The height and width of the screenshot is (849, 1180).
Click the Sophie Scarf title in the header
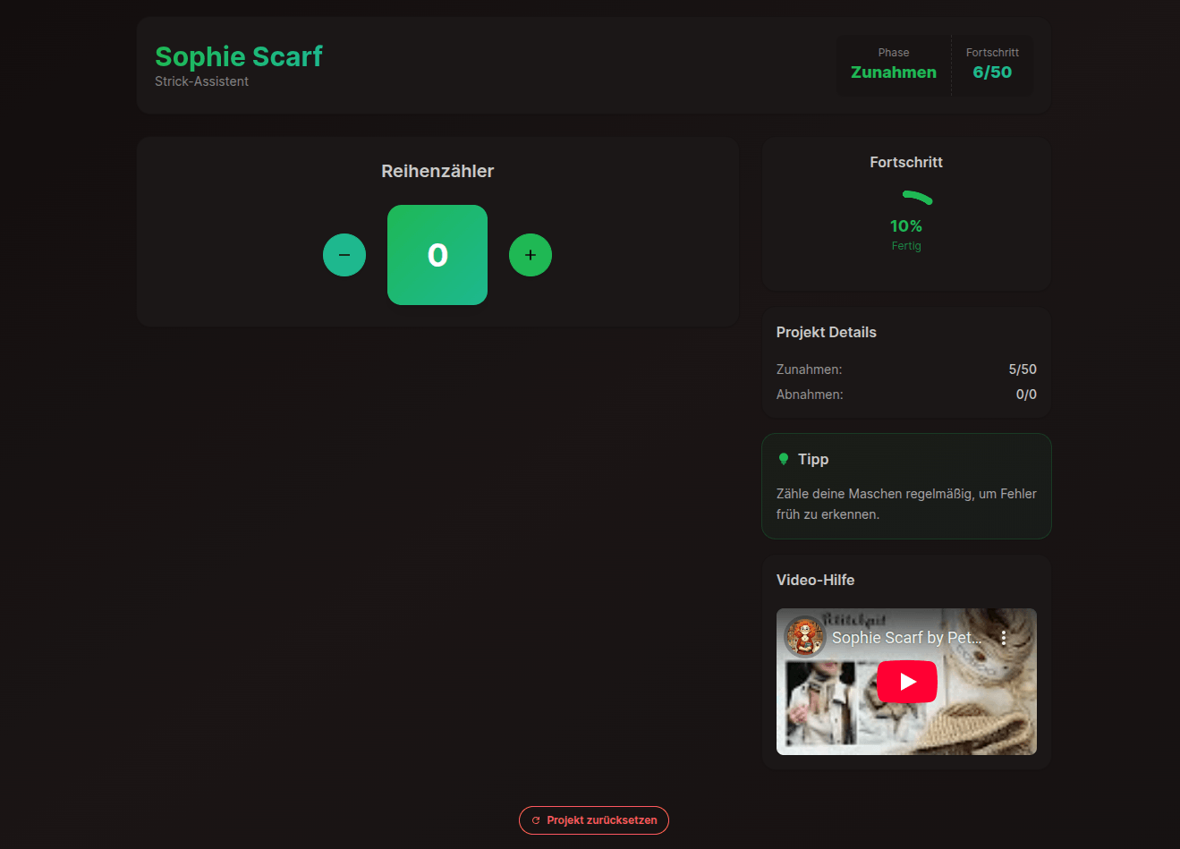[x=239, y=56]
